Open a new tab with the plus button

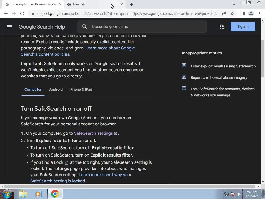pos(132,4)
